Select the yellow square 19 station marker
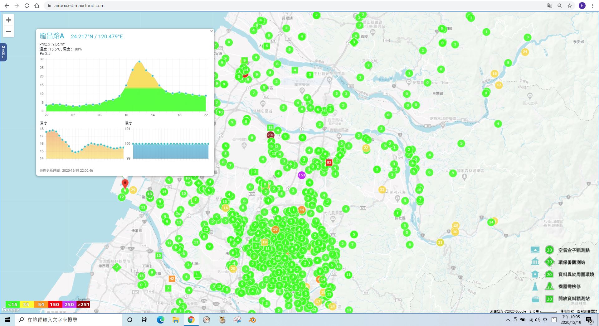 (265, 242)
